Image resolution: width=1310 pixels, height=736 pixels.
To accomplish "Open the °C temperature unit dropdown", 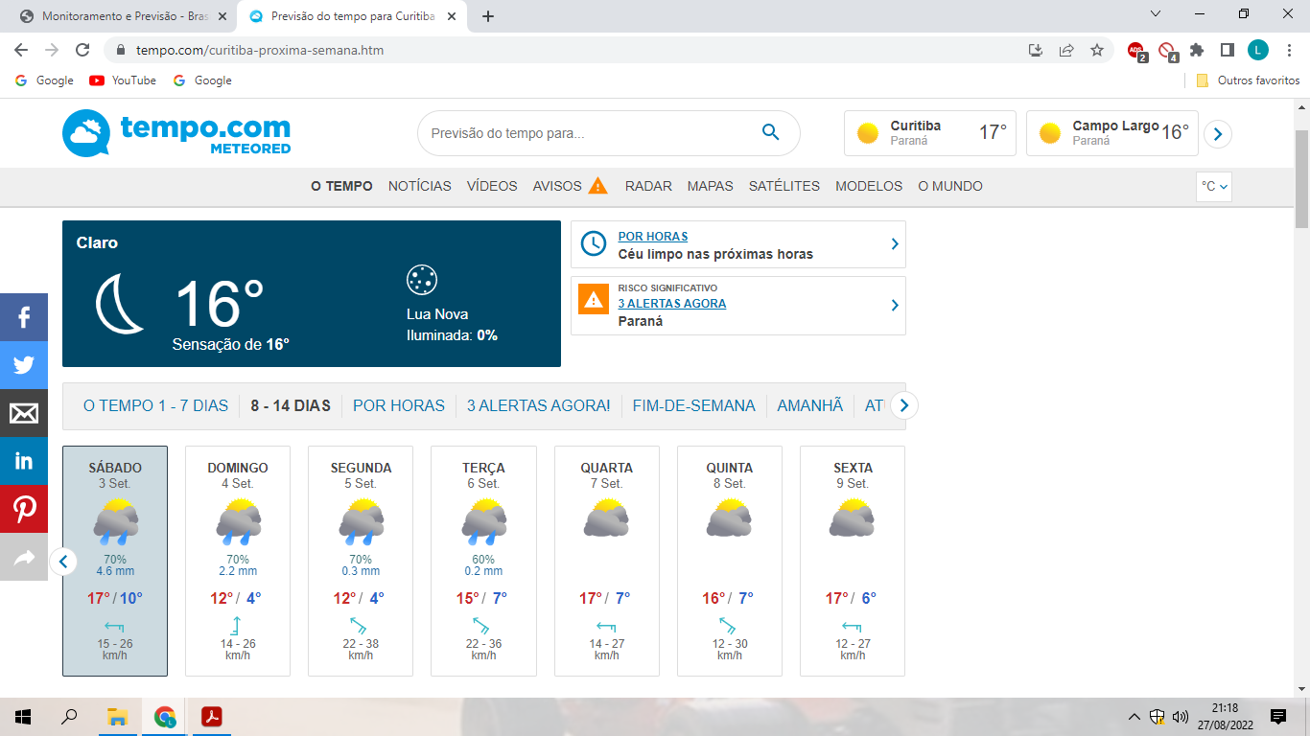I will tap(1213, 187).
